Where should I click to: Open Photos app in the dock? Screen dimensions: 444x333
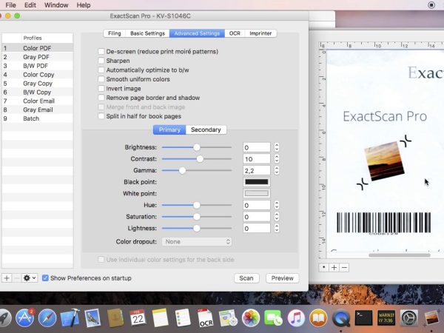click(251, 317)
